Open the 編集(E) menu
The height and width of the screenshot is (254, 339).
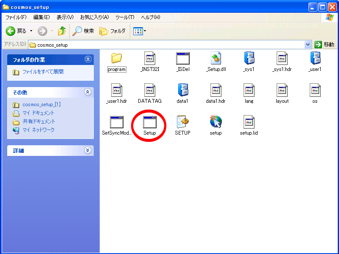pyautogui.click(x=42, y=17)
